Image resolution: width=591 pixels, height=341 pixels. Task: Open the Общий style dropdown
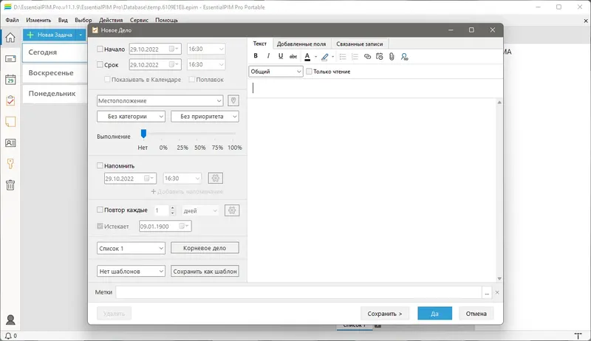(x=276, y=72)
